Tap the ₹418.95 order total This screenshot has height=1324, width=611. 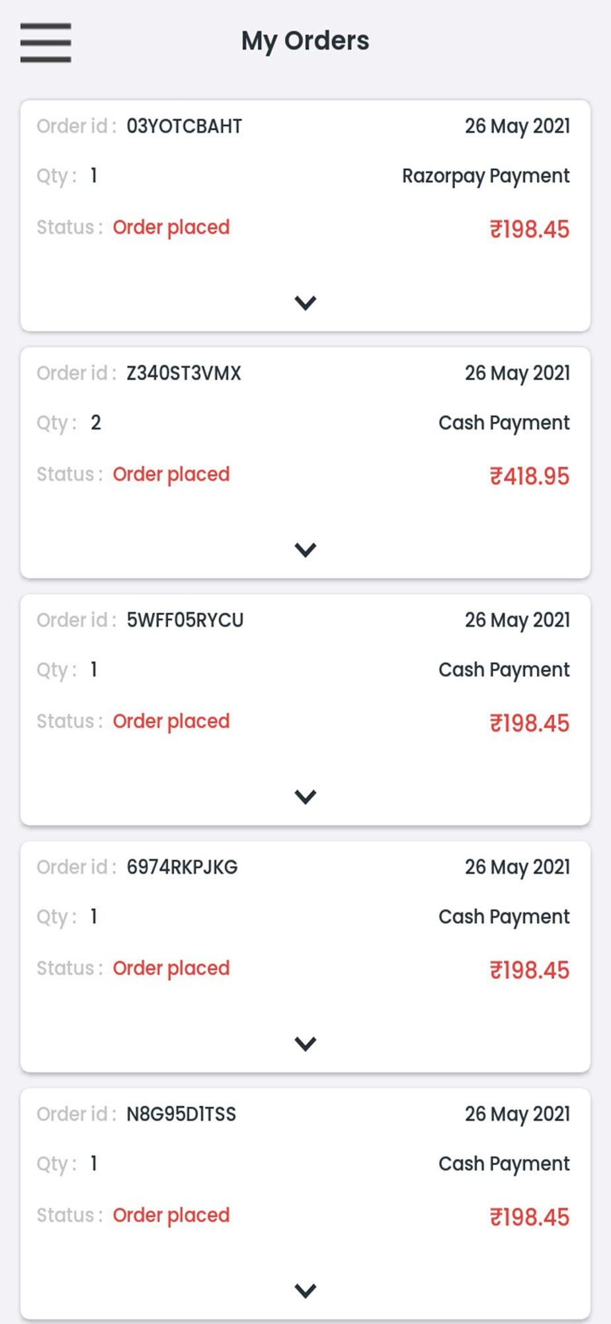(530, 476)
